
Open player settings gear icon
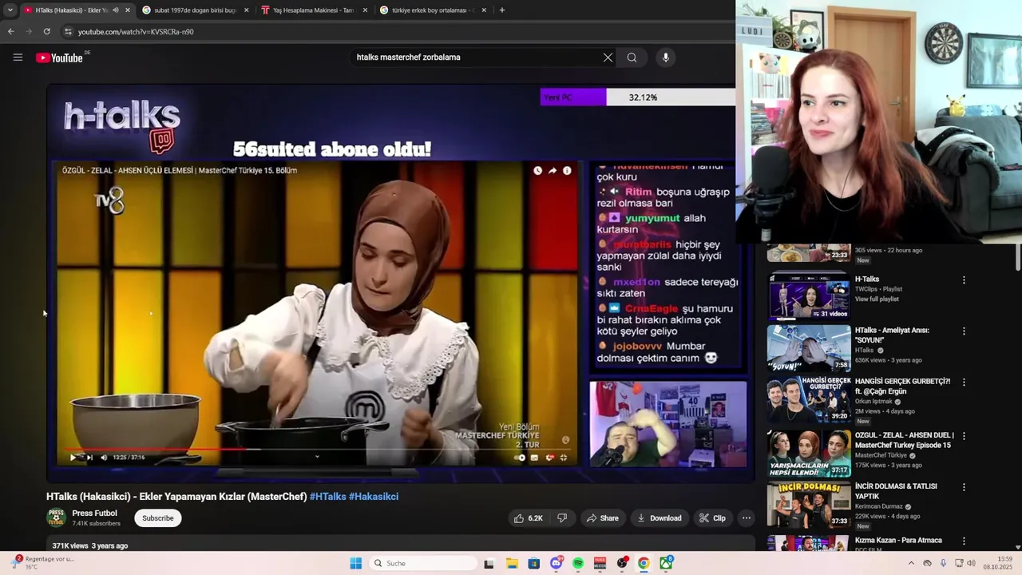(549, 458)
